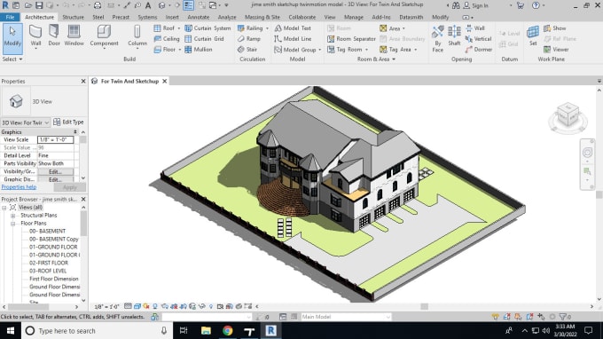Click the Edit Type button
The width and height of the screenshot is (603, 339).
(x=68, y=122)
